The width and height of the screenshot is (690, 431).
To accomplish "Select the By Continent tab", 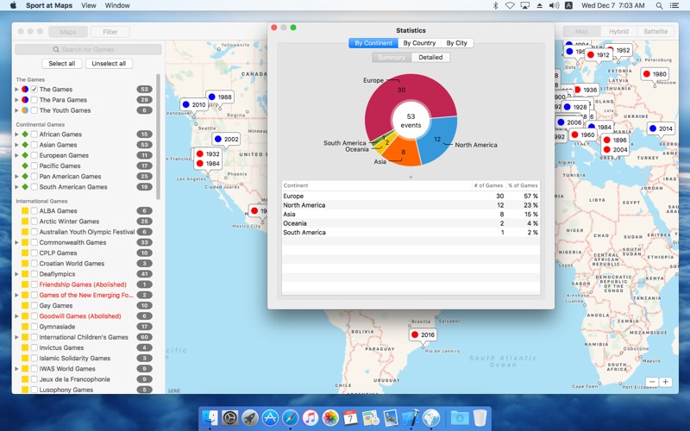I will [x=373, y=43].
